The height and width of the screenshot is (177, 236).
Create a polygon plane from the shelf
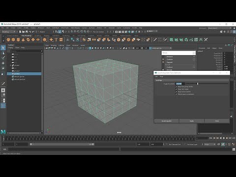click(x=33, y=39)
